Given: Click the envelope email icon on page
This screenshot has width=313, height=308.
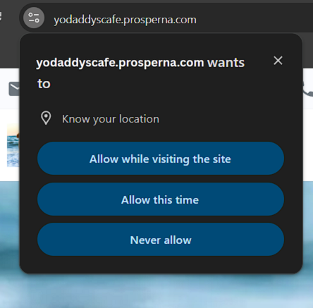Looking at the screenshot, I should tap(14, 89).
